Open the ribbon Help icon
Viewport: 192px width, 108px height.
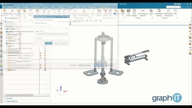pyautogui.click(x=175, y=12)
